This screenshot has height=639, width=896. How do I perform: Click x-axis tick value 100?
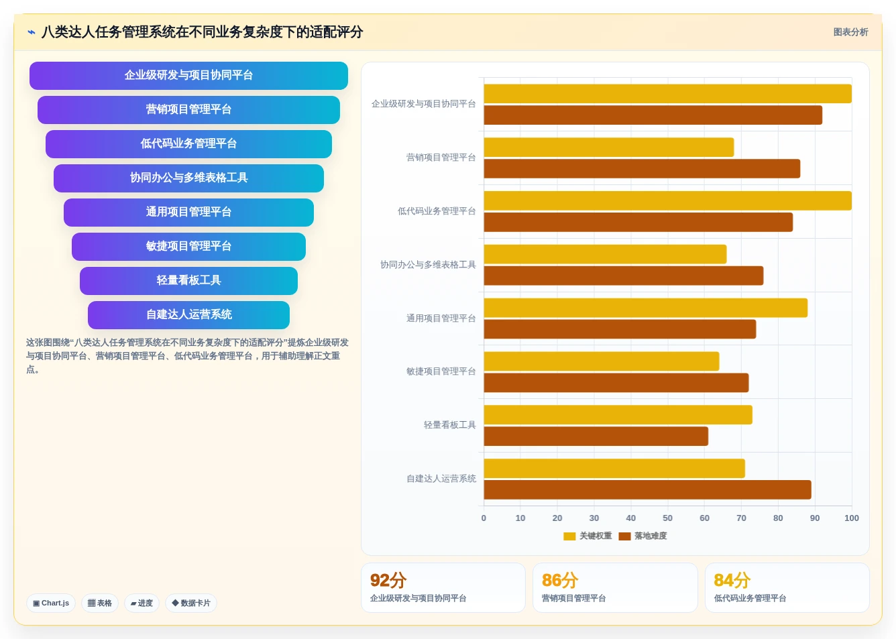(x=852, y=518)
